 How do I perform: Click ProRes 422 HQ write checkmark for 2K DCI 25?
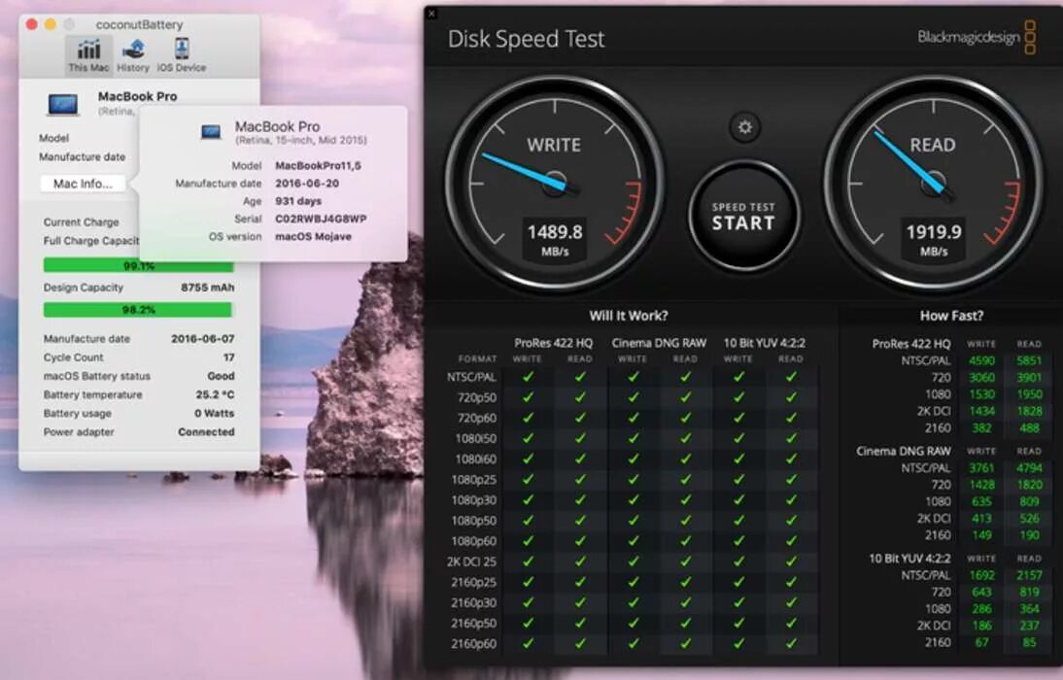click(x=528, y=561)
